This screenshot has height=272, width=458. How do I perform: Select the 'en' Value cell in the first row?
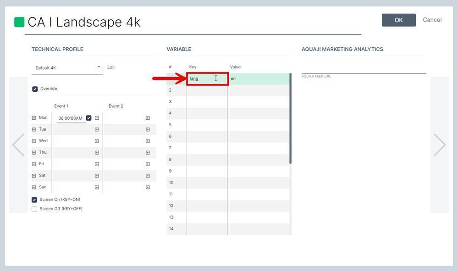(258, 78)
